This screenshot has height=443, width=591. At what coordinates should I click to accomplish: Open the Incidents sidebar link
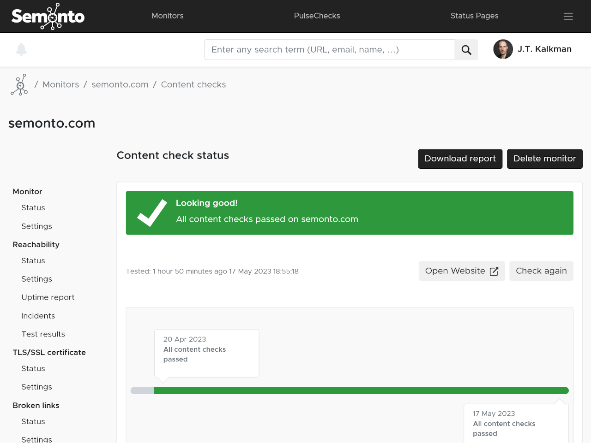click(38, 316)
